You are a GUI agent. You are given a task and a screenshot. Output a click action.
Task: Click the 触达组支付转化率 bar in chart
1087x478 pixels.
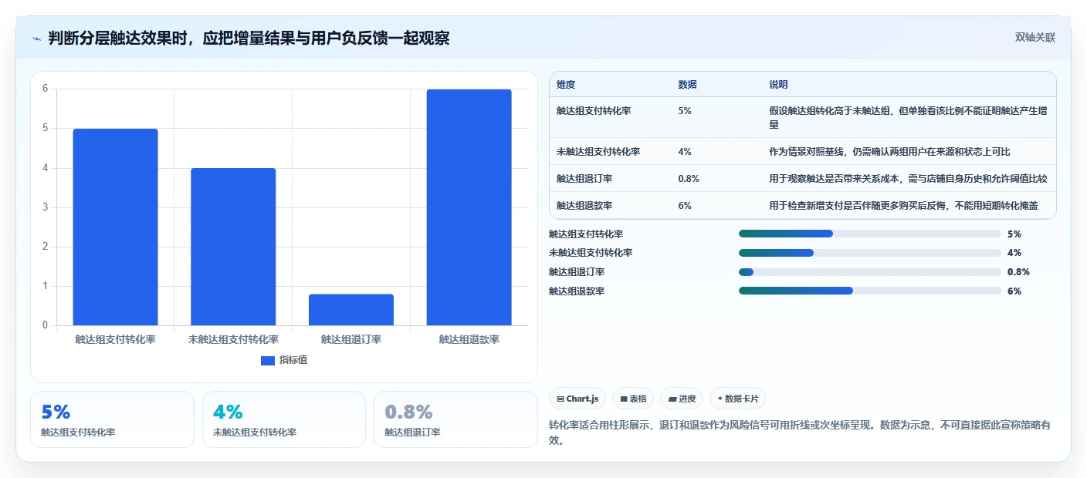115,227
